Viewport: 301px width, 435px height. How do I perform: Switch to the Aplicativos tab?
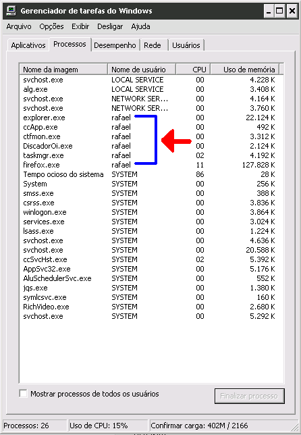(28, 45)
